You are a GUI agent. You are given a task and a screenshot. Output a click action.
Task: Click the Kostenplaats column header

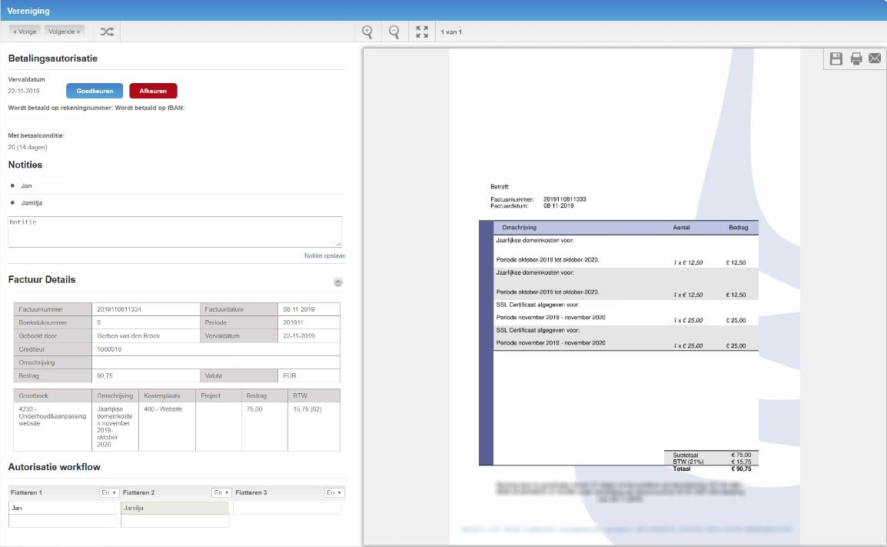(x=167, y=395)
